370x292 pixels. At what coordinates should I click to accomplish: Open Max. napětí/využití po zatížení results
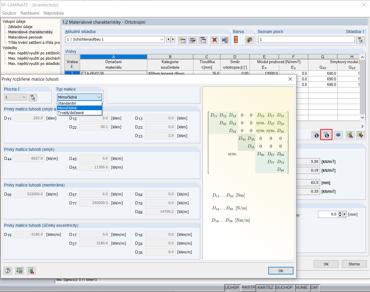[x=34, y=53]
